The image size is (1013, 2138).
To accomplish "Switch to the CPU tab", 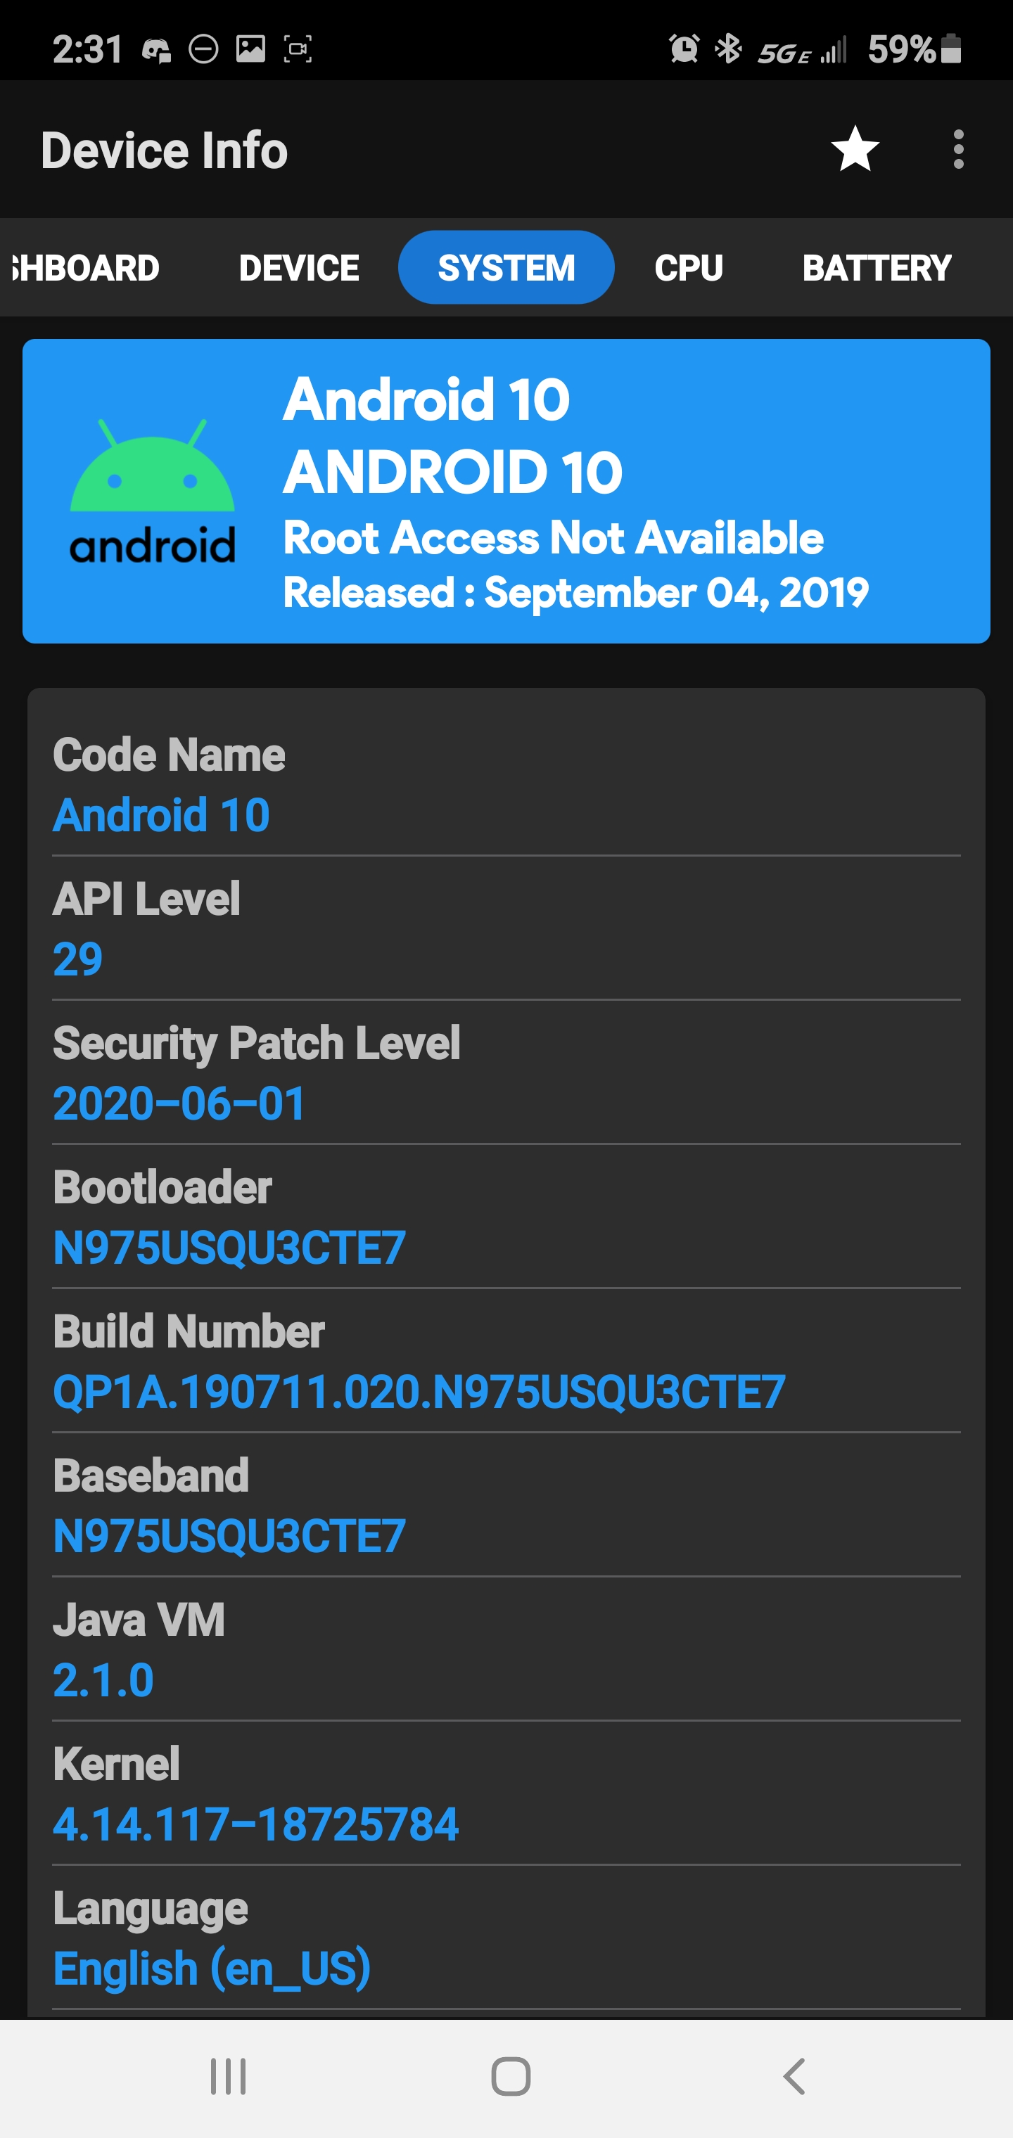I will tap(688, 268).
